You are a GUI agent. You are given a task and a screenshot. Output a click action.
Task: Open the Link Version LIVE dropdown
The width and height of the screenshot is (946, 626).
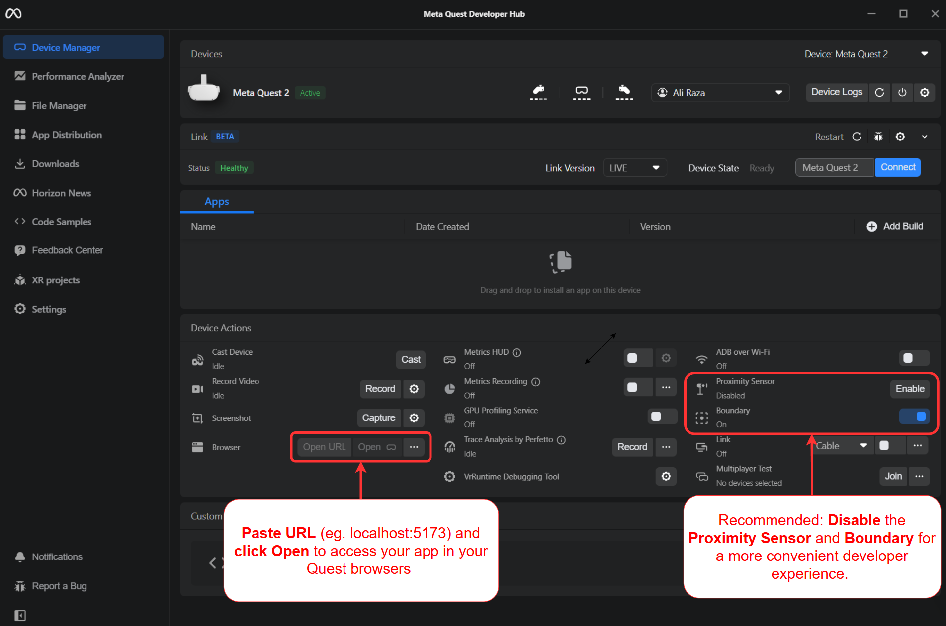(x=634, y=168)
